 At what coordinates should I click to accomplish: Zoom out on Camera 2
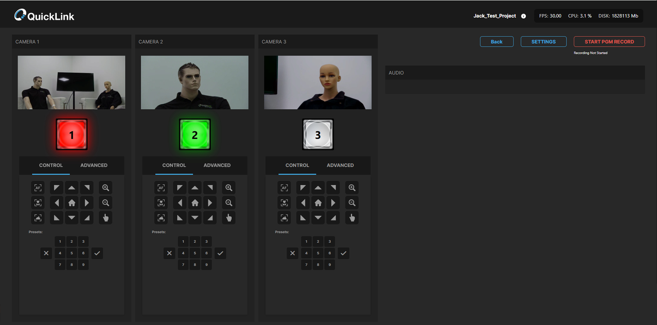pyautogui.click(x=229, y=203)
